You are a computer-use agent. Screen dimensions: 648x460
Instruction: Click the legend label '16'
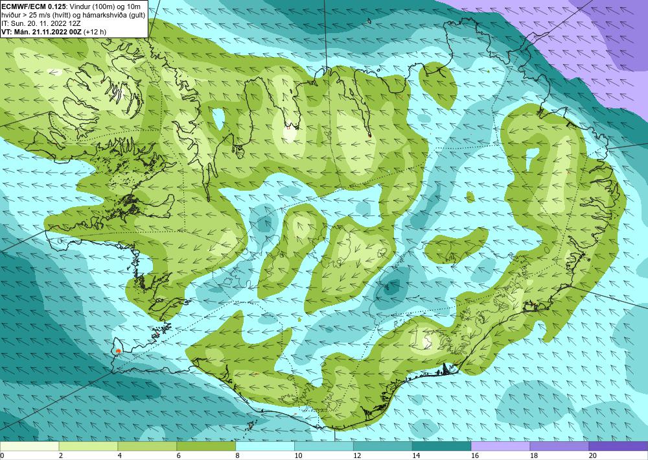[x=474, y=455]
